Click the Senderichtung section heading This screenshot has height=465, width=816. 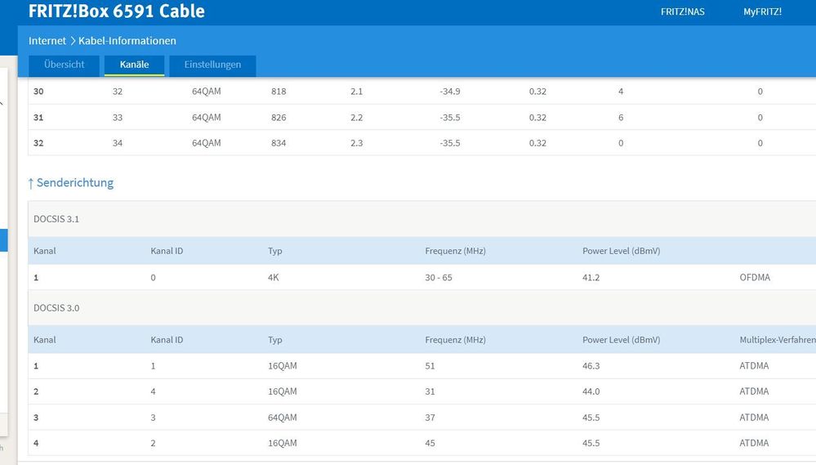click(75, 183)
